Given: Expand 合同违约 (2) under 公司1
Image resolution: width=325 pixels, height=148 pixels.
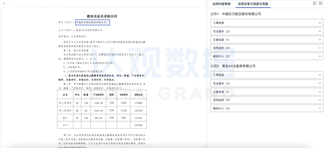Looking at the screenshot, I should (x=267, y=48).
